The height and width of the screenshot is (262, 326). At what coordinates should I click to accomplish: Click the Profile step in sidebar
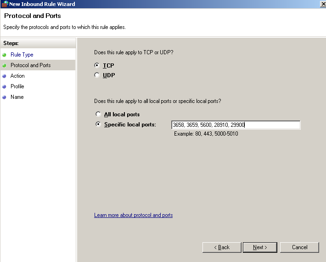point(17,86)
